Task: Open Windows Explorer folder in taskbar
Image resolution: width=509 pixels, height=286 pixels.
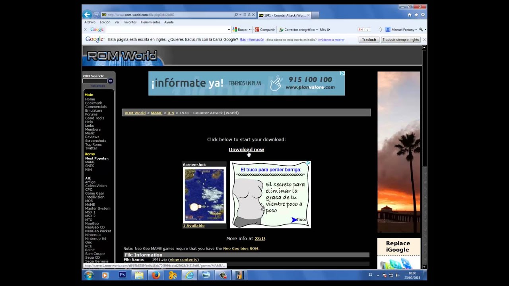Action: [139, 275]
